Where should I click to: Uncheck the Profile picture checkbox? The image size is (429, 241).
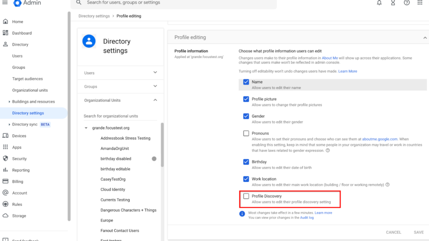pos(246,99)
